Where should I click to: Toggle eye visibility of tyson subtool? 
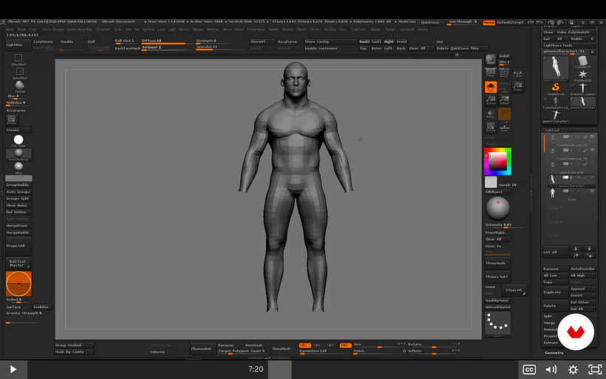[x=592, y=191]
